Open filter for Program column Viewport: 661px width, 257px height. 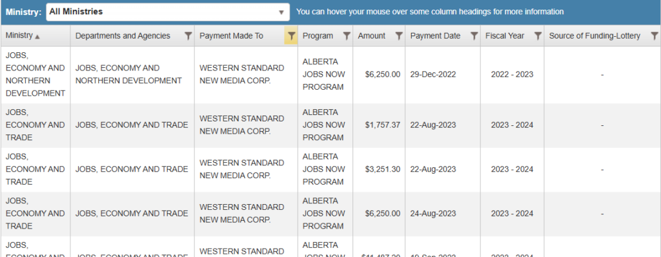[x=347, y=36]
